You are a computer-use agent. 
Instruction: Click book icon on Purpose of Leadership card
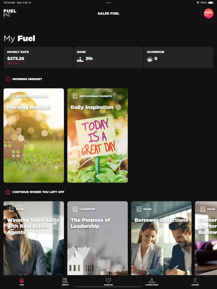pos(75,209)
